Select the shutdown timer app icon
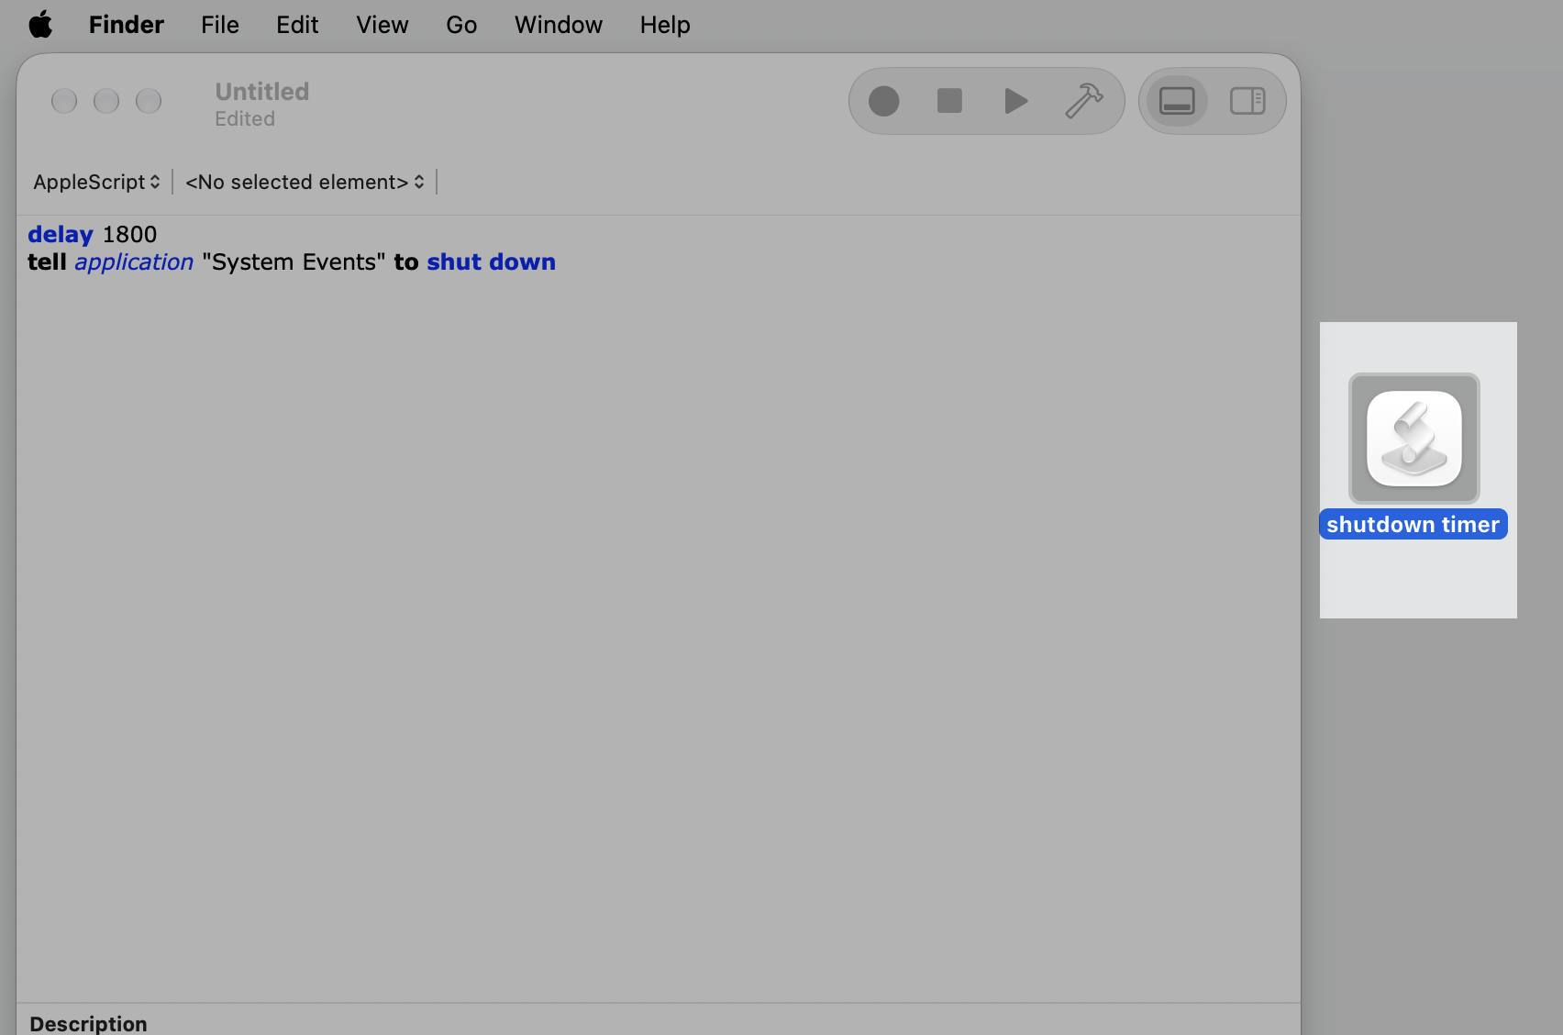1563x1035 pixels. [x=1413, y=439]
